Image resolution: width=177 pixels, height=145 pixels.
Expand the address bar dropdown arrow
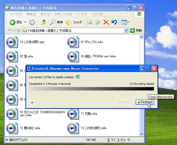126,30
